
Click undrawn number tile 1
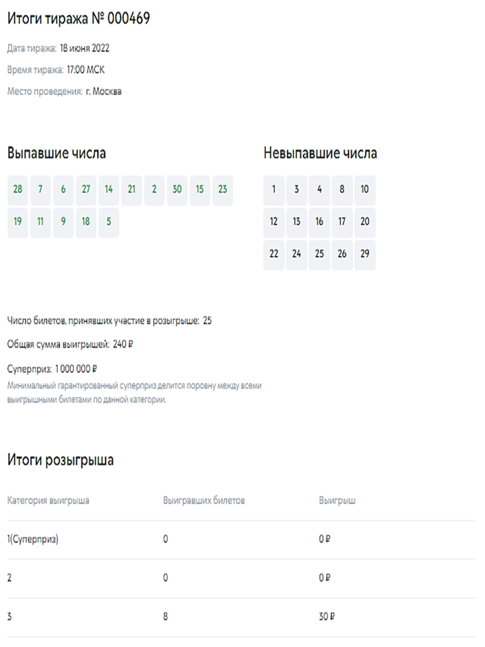pos(273,190)
